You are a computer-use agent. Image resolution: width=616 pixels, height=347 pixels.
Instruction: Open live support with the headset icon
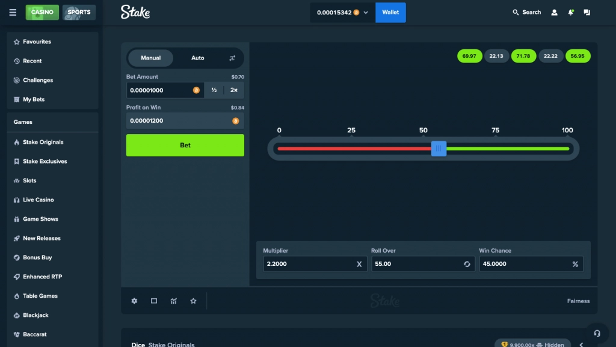[597, 333]
